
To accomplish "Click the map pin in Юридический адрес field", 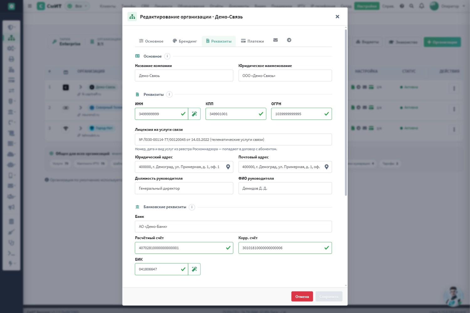I will pyautogui.click(x=228, y=167).
